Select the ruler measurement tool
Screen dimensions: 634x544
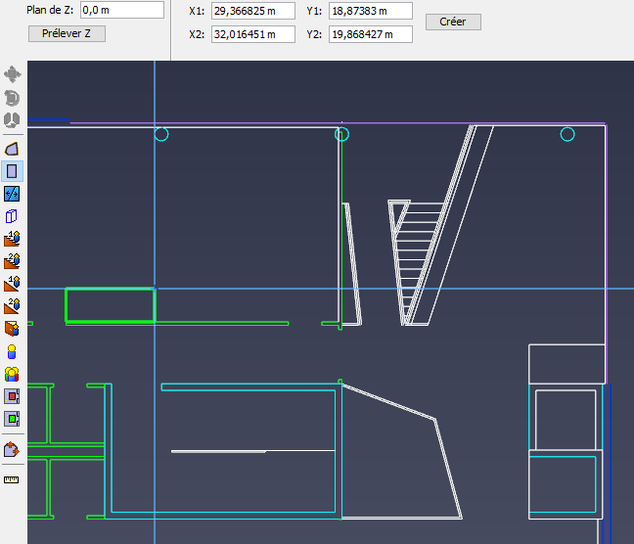(x=12, y=479)
